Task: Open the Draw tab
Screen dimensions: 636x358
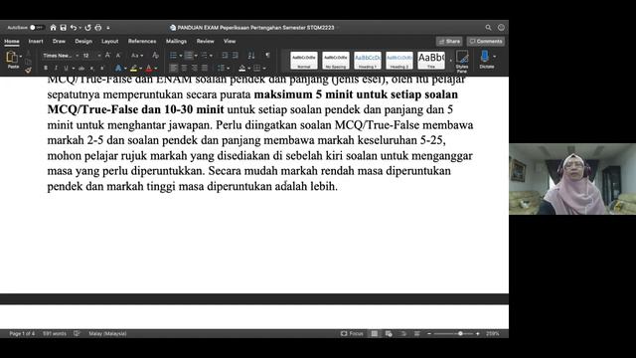Action: 59,41
